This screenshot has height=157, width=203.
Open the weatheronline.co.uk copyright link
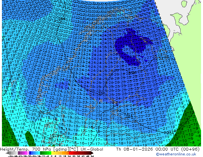[x=176, y=154]
